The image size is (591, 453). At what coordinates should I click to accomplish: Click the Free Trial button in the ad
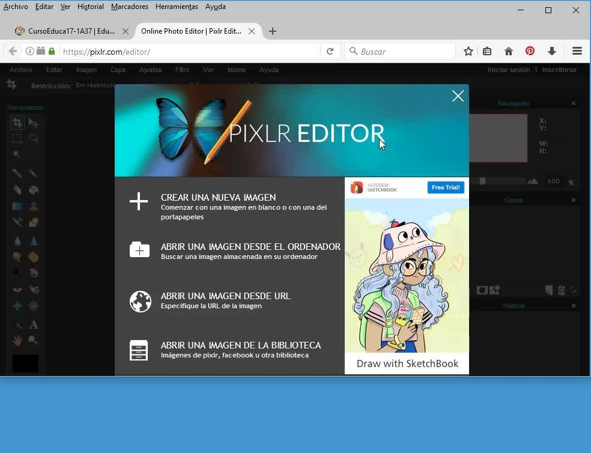446,187
